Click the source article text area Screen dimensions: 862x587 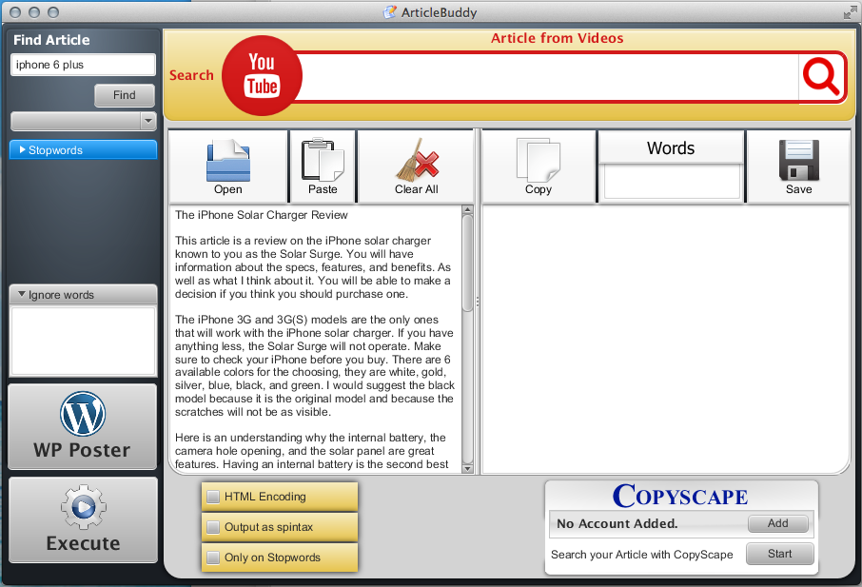click(315, 339)
